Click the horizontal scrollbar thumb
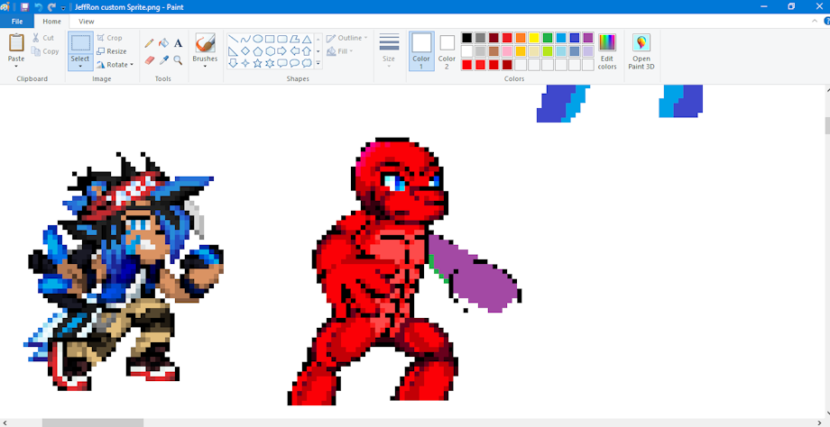The height and width of the screenshot is (427, 830). tap(93, 422)
